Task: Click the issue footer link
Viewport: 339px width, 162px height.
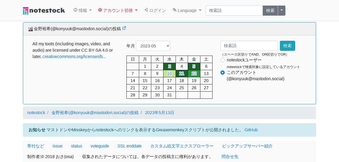Action: point(58,146)
